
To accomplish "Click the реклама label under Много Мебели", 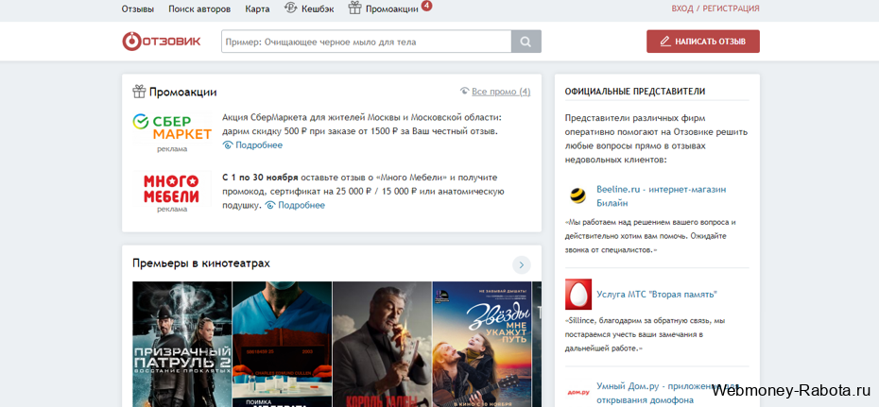I will coord(172,210).
